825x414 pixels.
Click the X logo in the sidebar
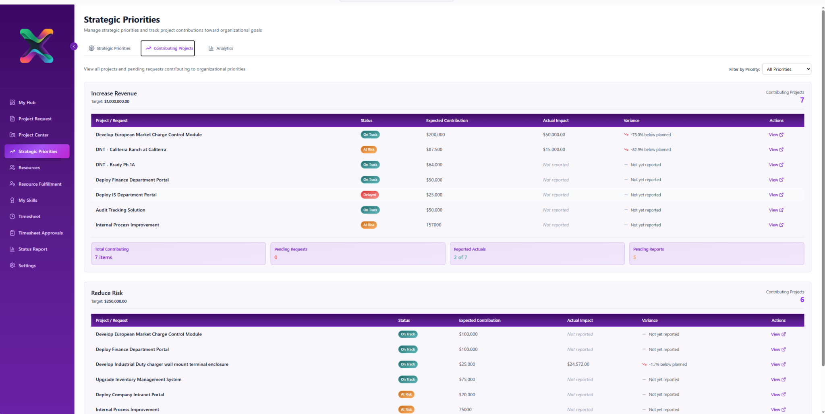click(37, 46)
